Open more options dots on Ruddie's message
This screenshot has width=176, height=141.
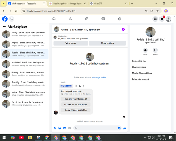coord(83,86)
